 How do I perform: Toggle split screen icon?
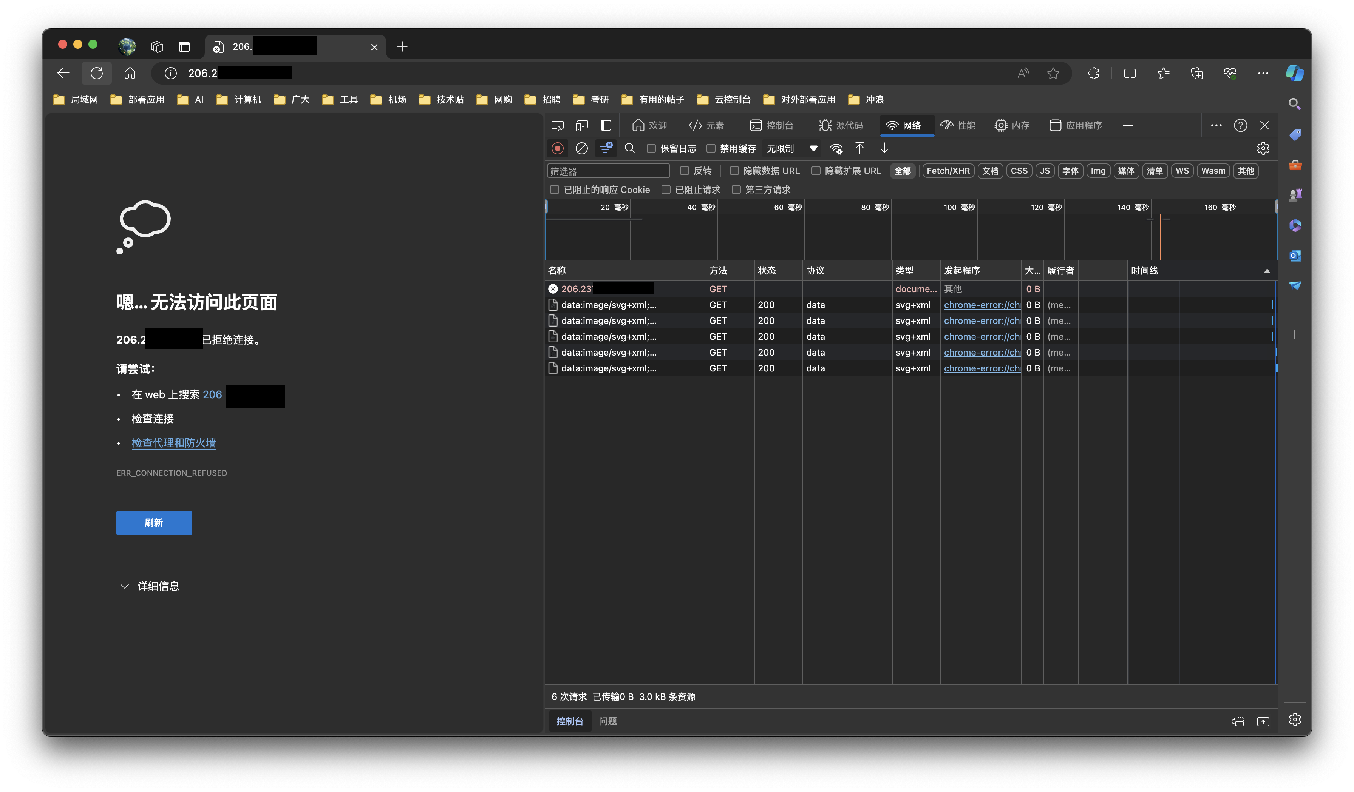pyautogui.click(x=1130, y=73)
